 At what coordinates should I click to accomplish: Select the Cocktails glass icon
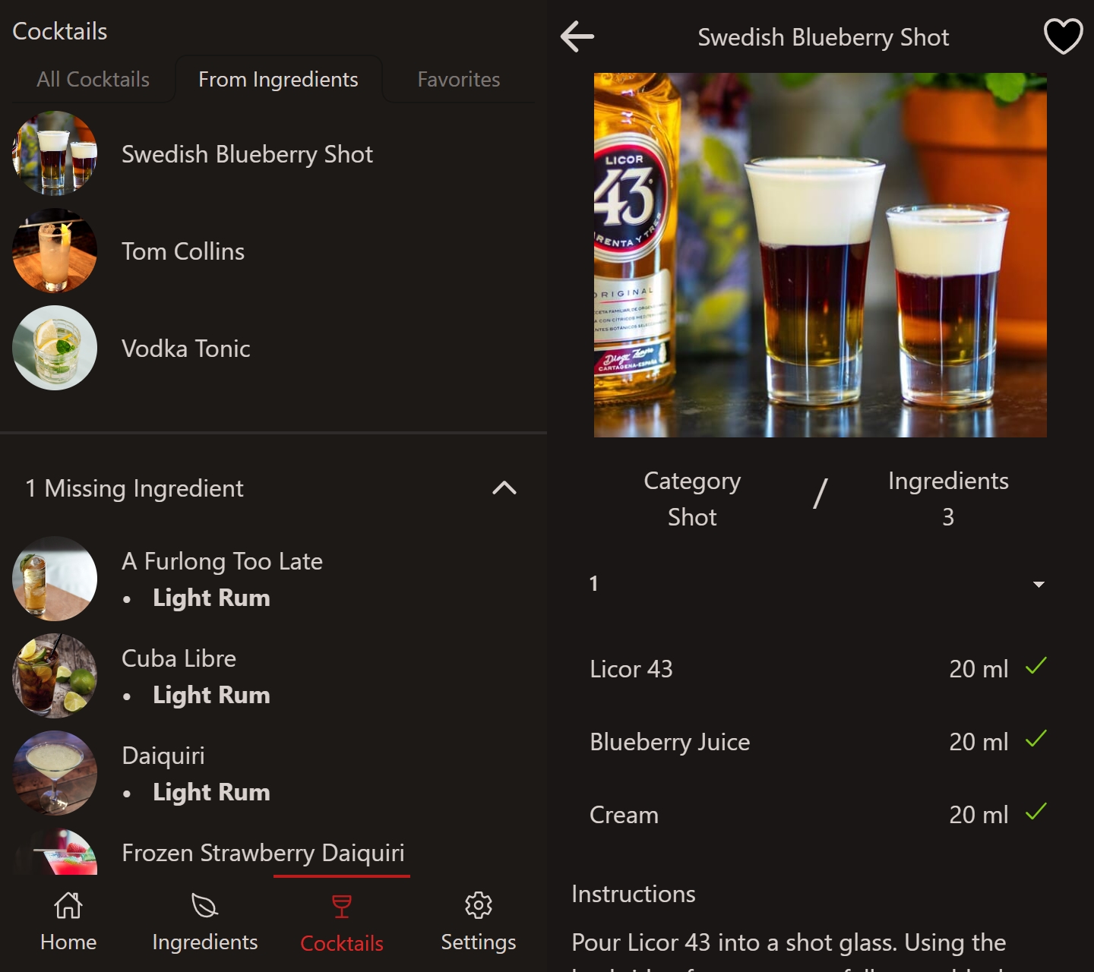coord(342,907)
